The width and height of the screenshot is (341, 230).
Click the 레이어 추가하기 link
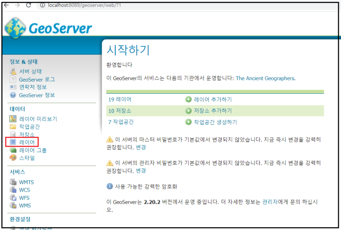pyautogui.click(x=213, y=99)
